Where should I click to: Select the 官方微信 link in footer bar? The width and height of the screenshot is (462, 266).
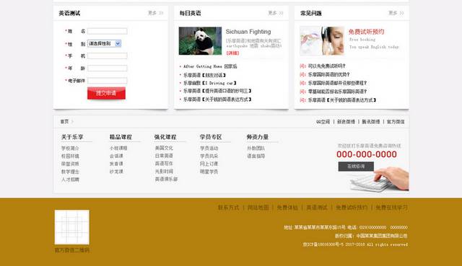[x=396, y=122]
